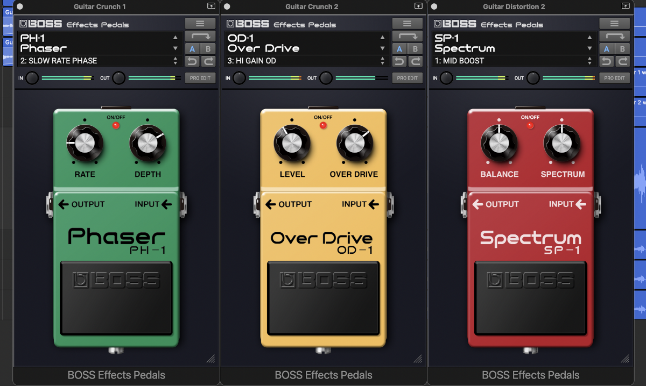Click the LEVEL knob on the Over Drive pedal

coord(292,142)
